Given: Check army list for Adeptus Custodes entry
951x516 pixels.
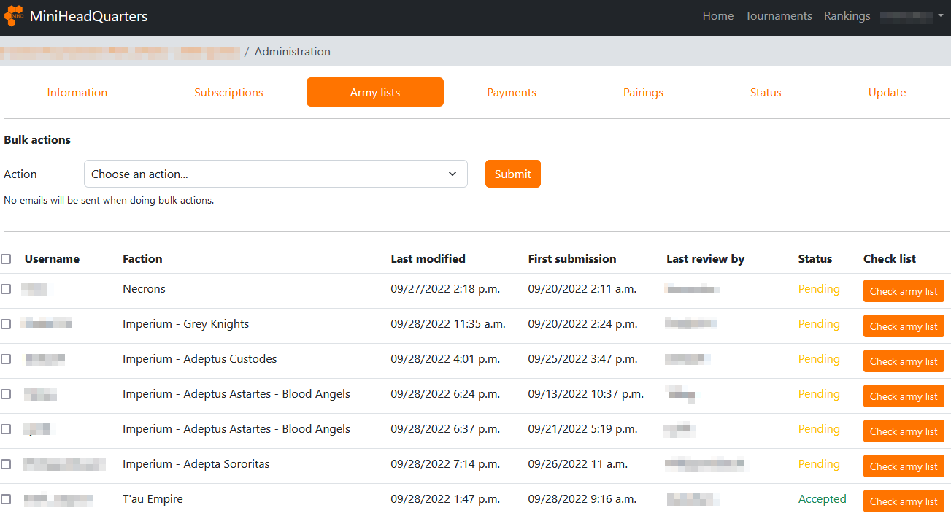Looking at the screenshot, I should (x=903, y=361).
